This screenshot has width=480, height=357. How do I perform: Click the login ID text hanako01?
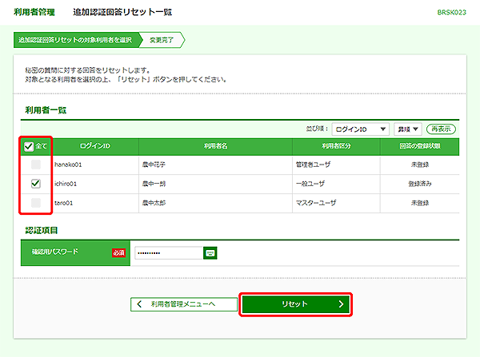tap(68, 165)
